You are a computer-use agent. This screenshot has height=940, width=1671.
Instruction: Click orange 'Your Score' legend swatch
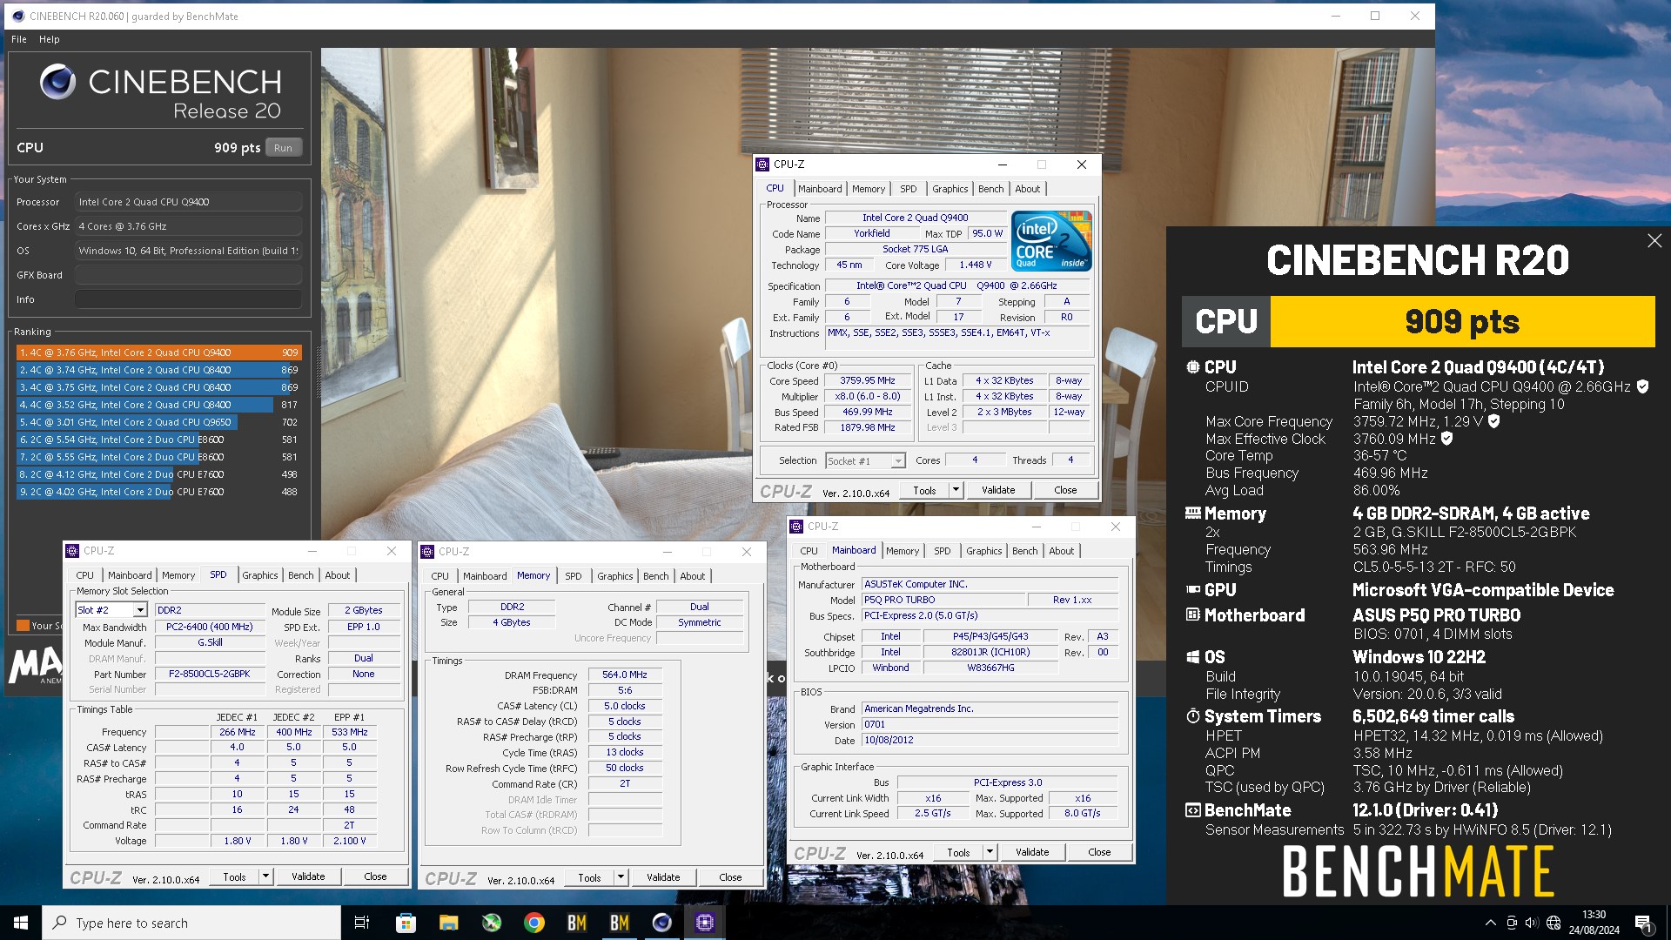coord(23,625)
